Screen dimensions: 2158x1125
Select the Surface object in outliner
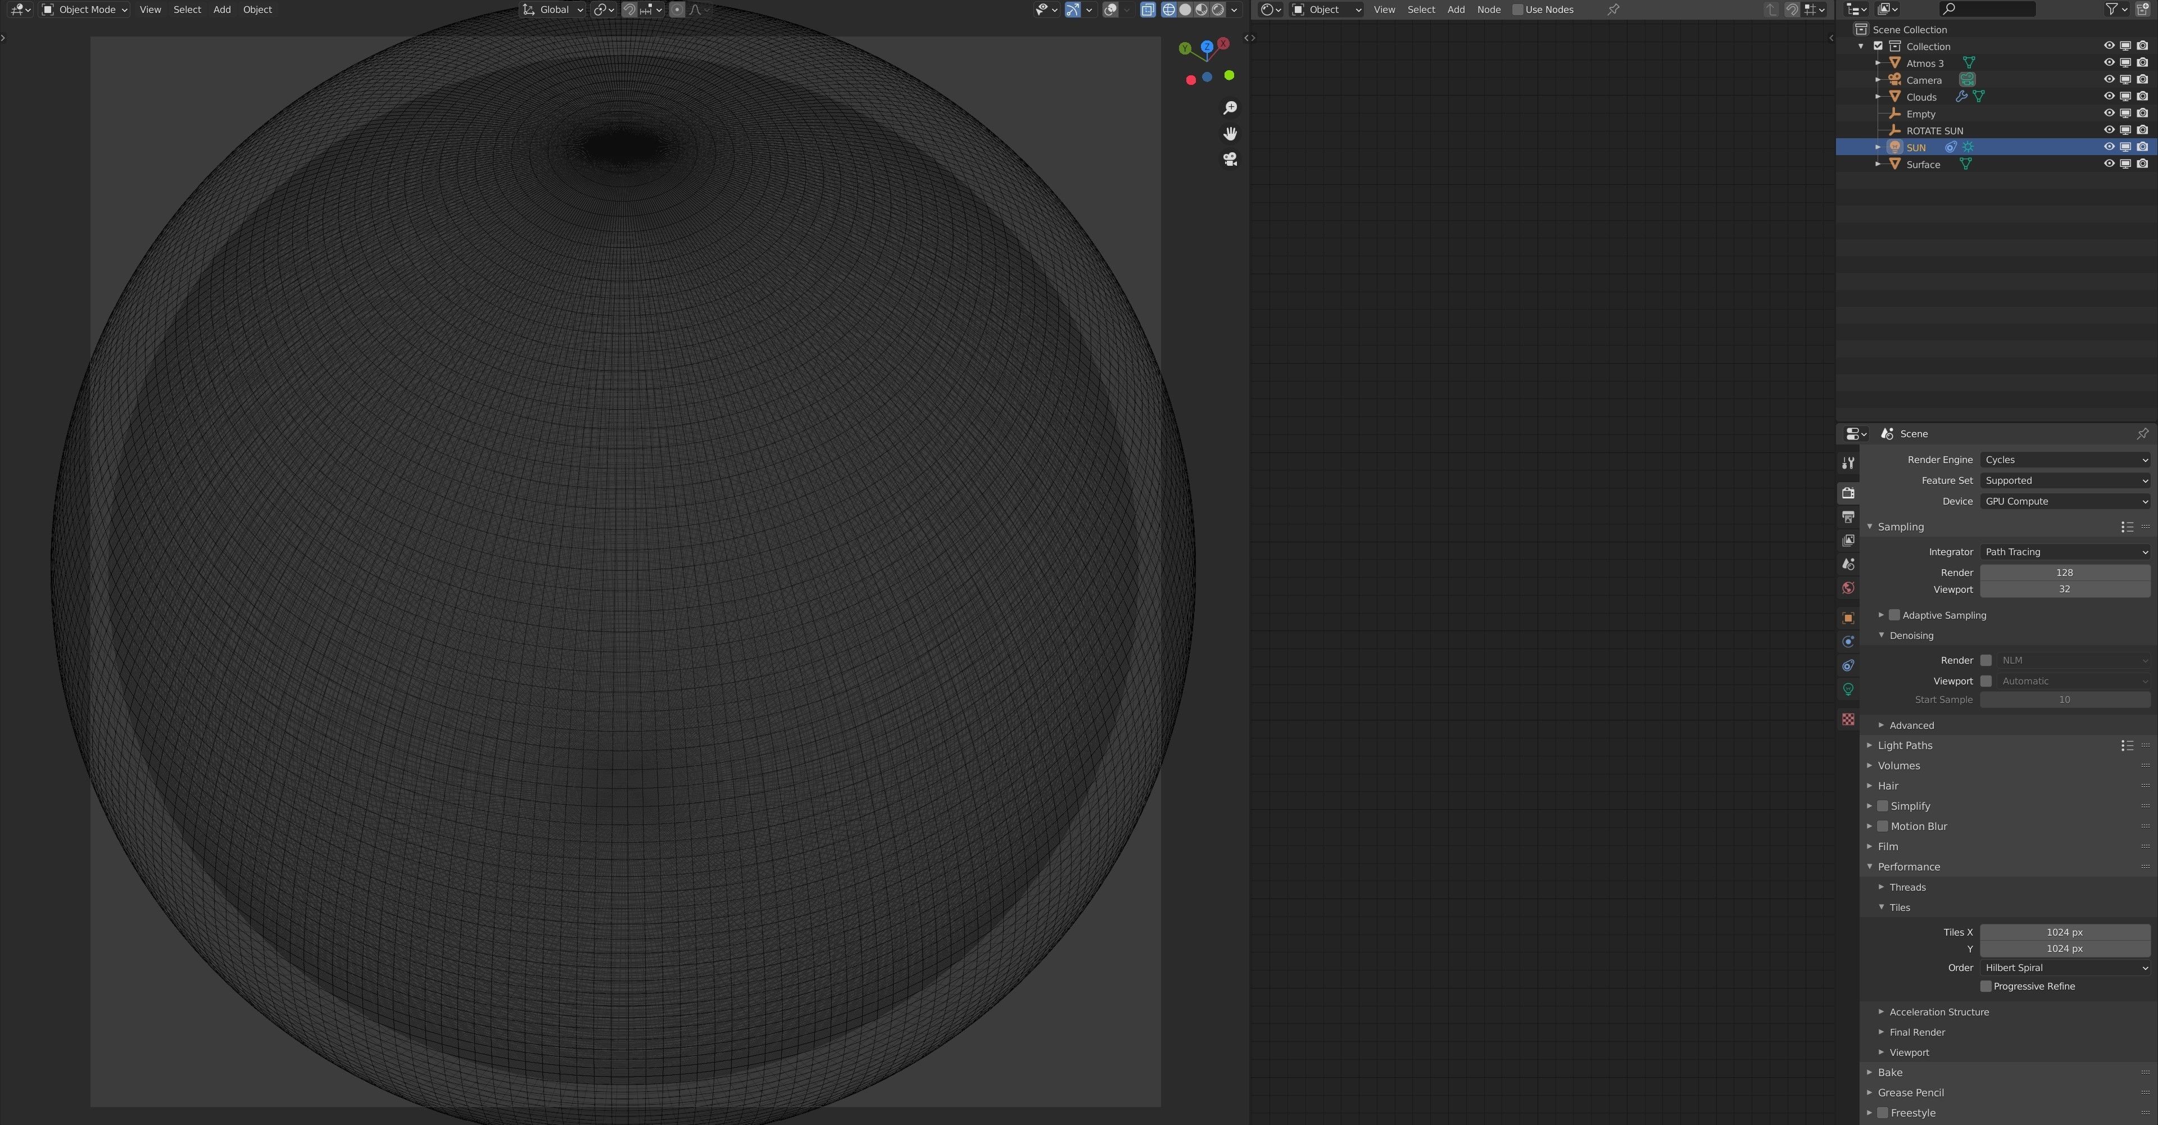point(1923,165)
